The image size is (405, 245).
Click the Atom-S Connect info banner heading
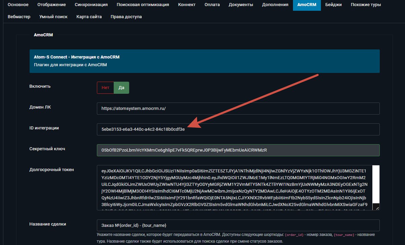[77, 57]
